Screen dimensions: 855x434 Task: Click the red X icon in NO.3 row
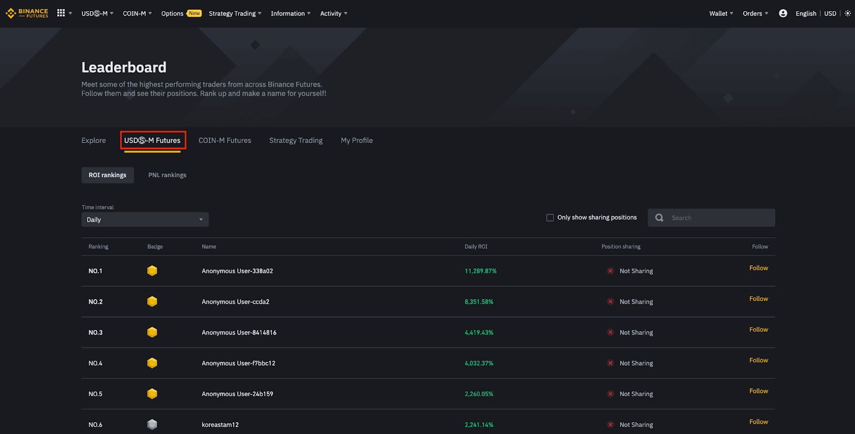pyautogui.click(x=610, y=332)
